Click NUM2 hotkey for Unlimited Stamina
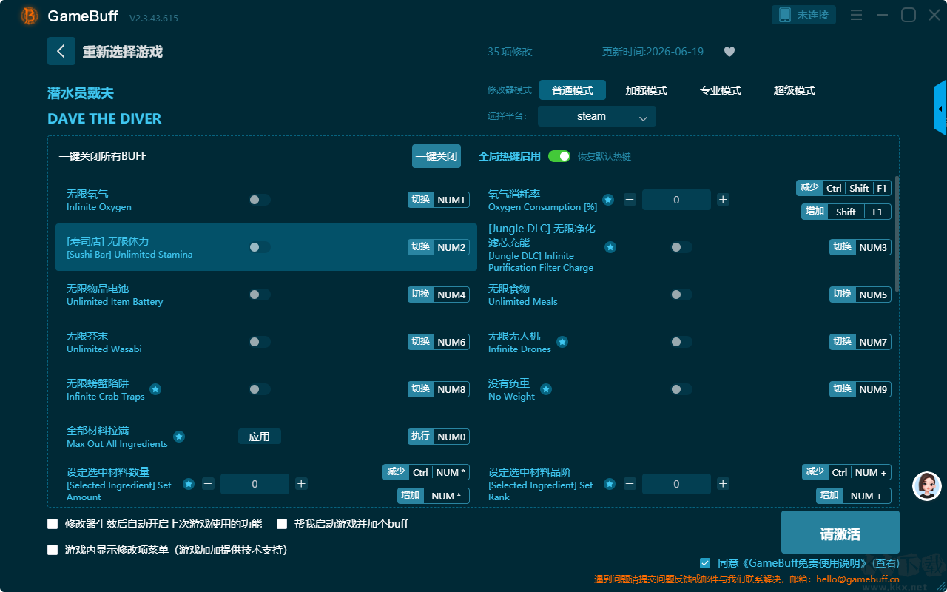Viewport: 947px width, 592px height. coord(439,247)
